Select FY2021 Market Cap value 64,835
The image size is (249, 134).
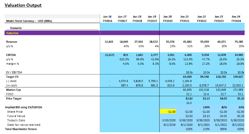coord(187,90)
